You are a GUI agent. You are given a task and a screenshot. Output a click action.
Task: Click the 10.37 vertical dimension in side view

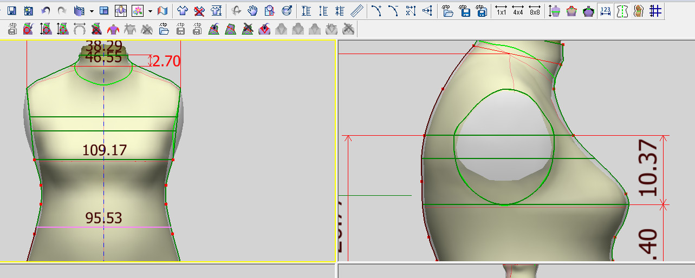coord(648,168)
